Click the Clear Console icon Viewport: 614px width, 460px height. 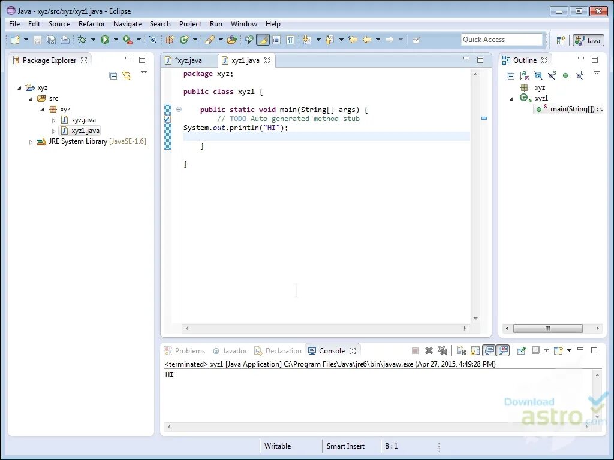tap(461, 350)
